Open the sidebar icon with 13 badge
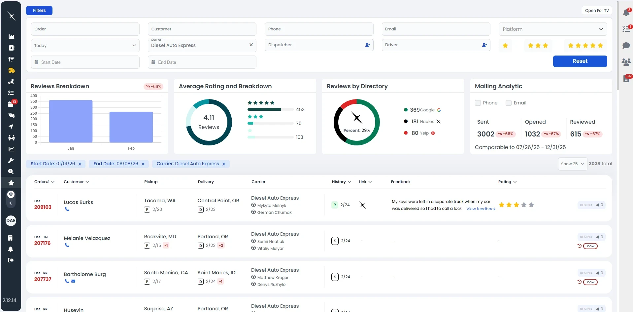633x312 pixels. [11, 104]
